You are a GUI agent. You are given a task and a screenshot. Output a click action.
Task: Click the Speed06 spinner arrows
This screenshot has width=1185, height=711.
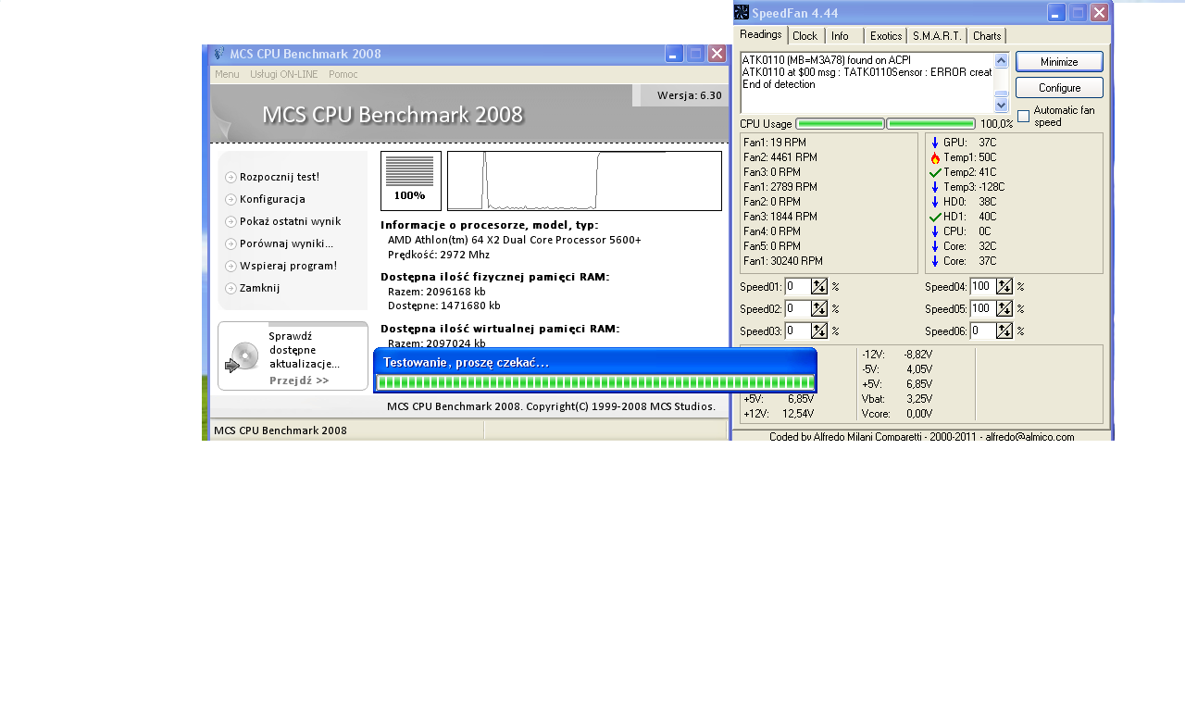tap(1004, 331)
